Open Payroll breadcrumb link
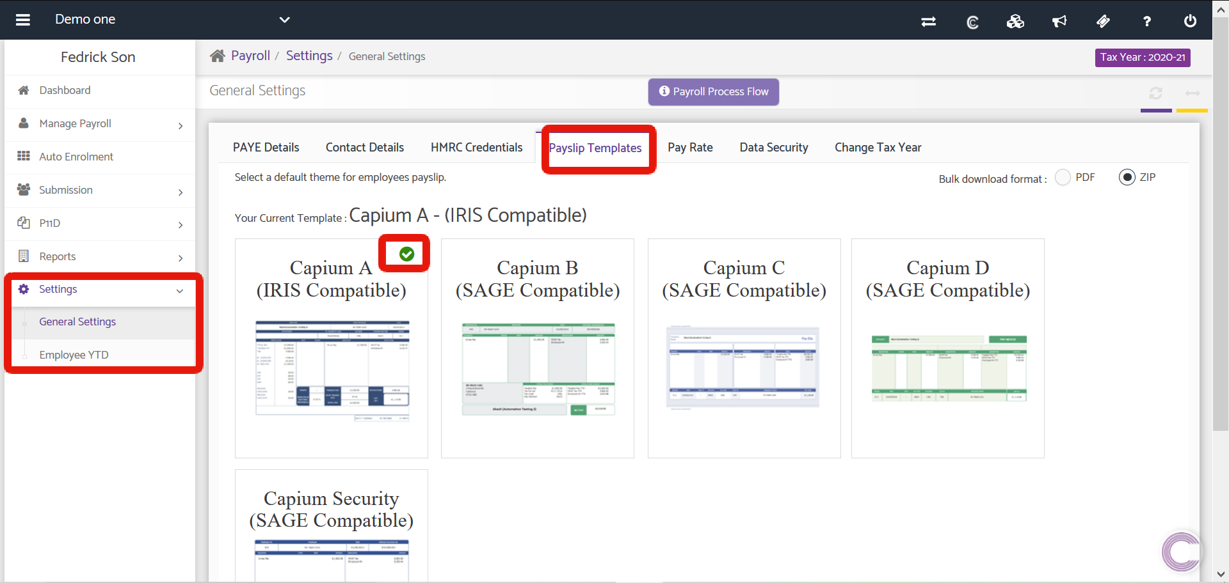The image size is (1229, 583). tap(250, 56)
